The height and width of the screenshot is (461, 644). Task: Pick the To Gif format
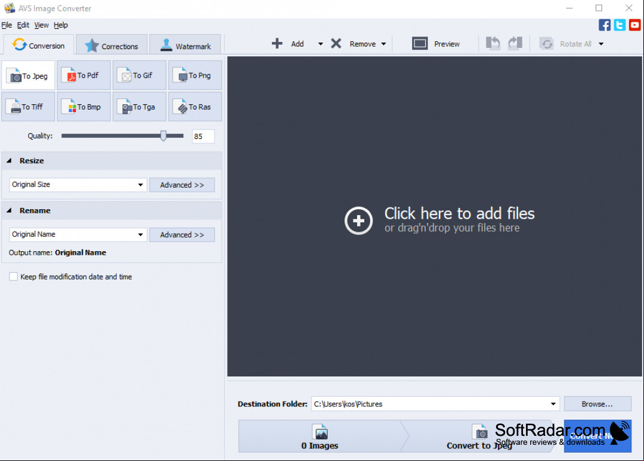click(140, 76)
